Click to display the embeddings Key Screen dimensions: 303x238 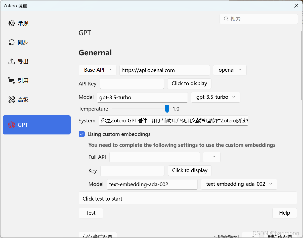click(x=190, y=170)
